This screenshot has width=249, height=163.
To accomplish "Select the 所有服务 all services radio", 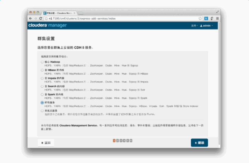I will 42,102.
